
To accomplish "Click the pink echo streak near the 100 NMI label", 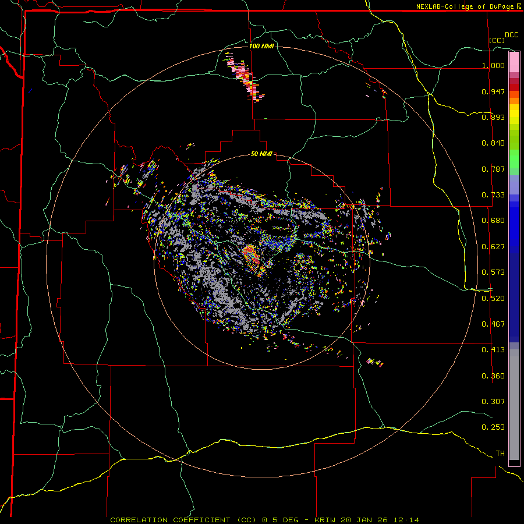I will click(246, 77).
